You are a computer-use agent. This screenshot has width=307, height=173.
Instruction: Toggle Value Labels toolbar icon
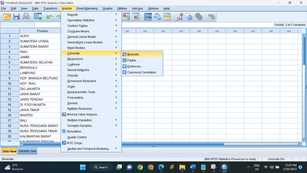click(x=179, y=17)
